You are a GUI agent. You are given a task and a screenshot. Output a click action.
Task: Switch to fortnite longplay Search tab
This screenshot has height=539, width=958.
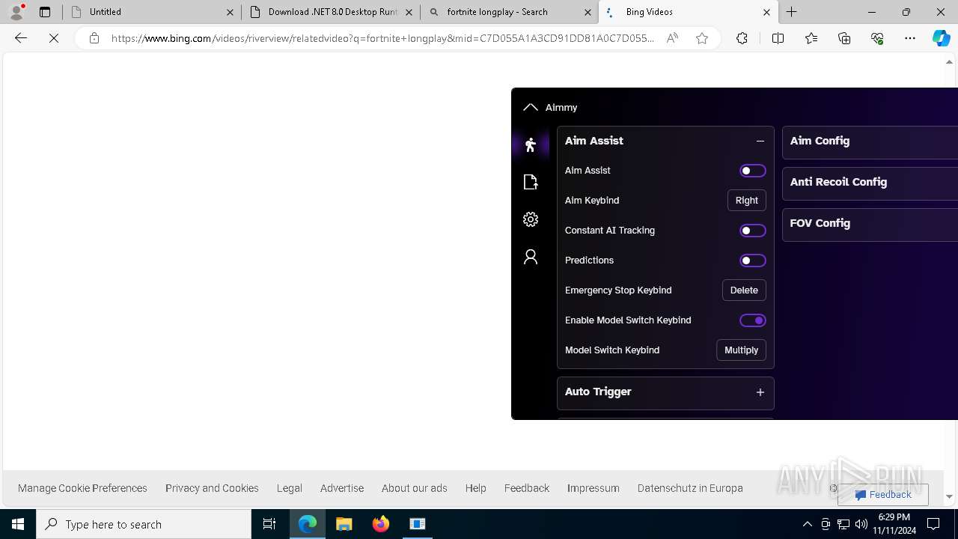click(x=510, y=12)
